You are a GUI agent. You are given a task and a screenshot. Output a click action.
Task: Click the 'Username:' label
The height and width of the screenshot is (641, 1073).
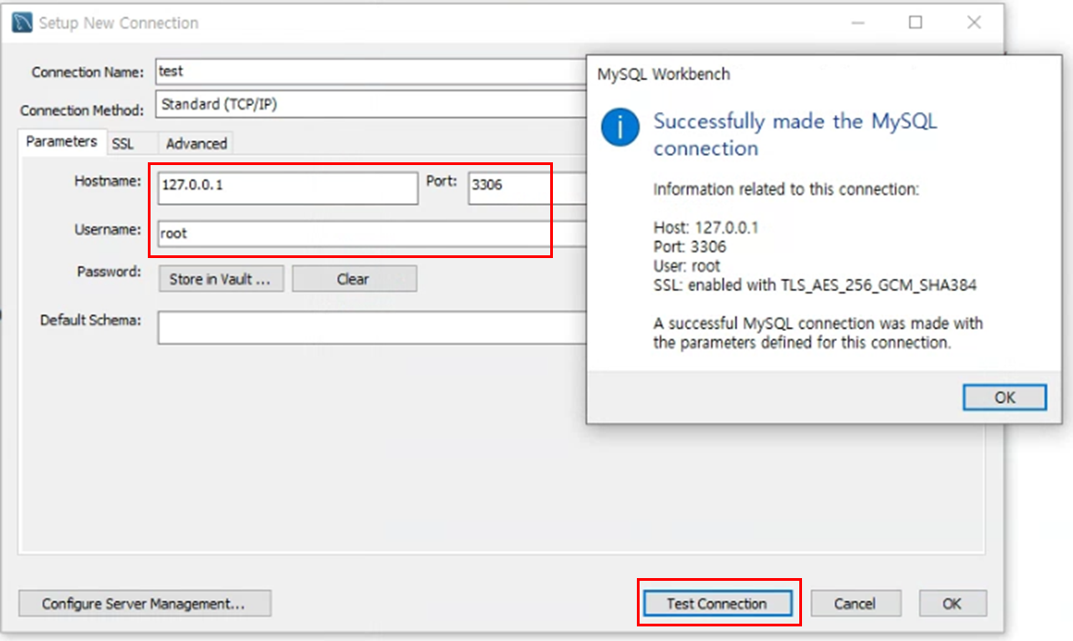[108, 230]
